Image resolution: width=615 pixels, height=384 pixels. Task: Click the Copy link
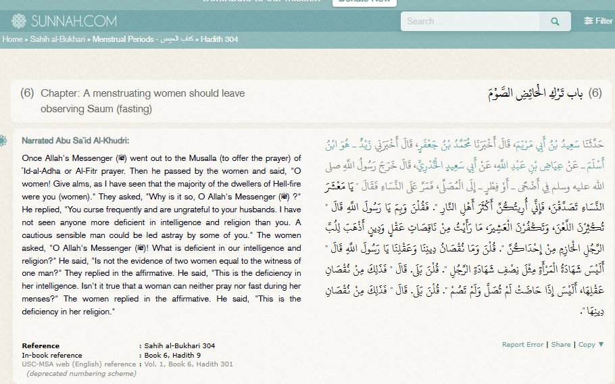pos(587,344)
